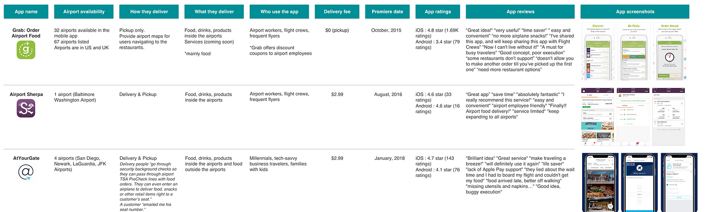Click the App ratings column header

pos(438,12)
